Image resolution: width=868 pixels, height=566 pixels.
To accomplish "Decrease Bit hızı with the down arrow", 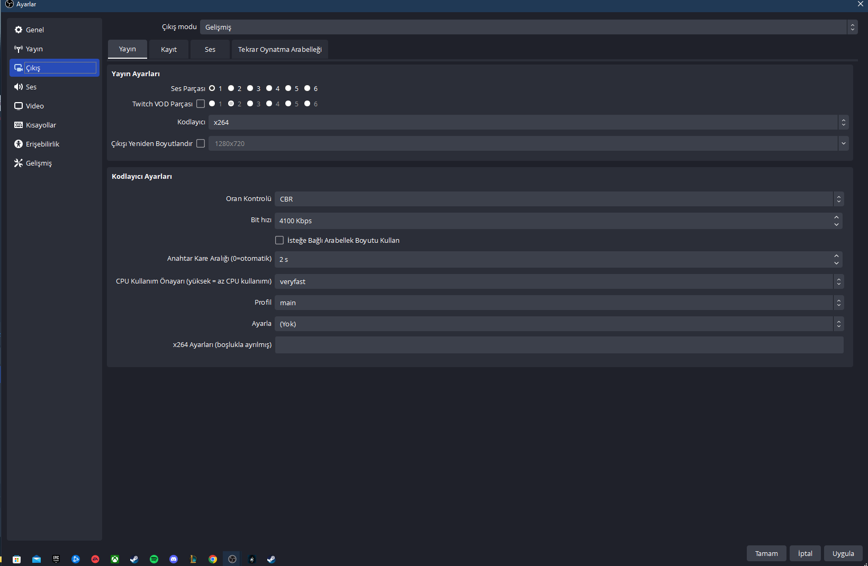I will pyautogui.click(x=836, y=225).
